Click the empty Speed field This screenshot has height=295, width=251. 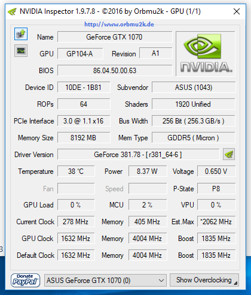tap(148, 188)
